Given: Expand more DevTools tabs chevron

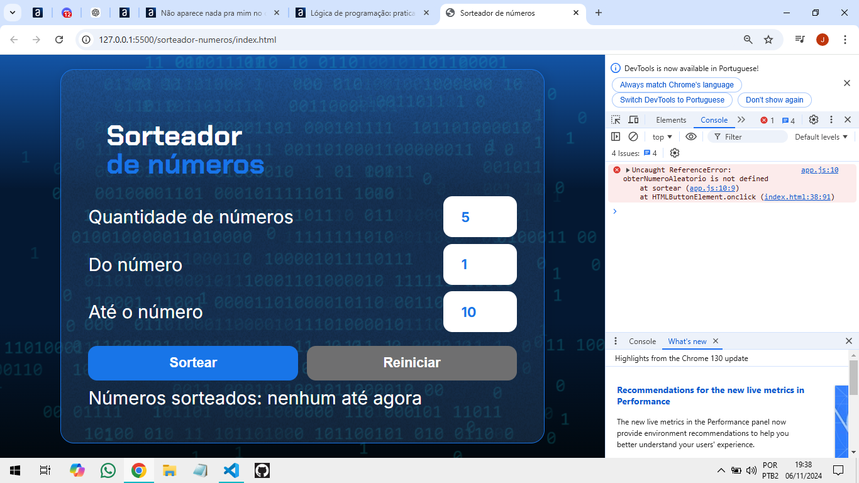Looking at the screenshot, I should pos(741,119).
